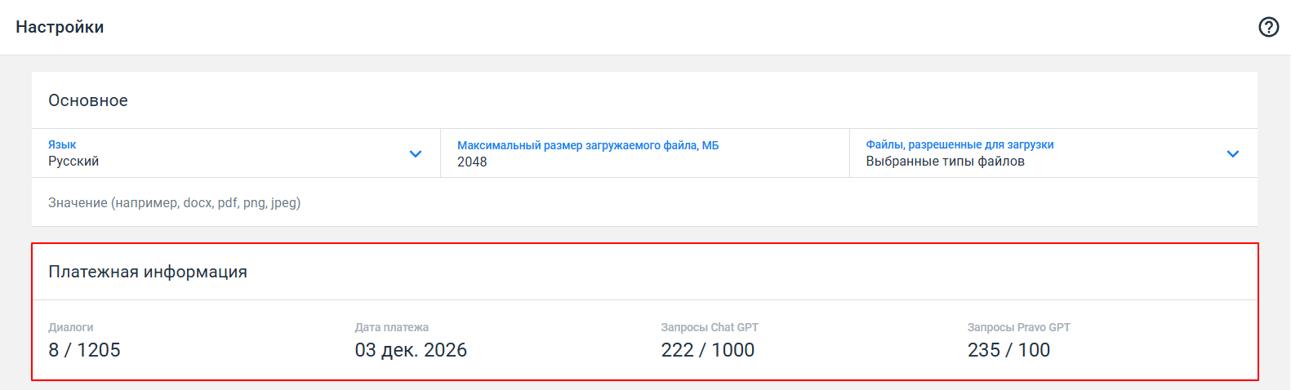Click the 'Значение' file extension input
This screenshot has height=390, width=1291.
click(x=175, y=202)
